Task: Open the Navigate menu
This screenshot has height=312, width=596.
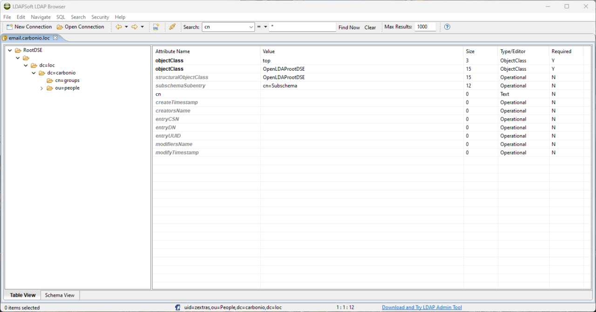Action: point(41,17)
